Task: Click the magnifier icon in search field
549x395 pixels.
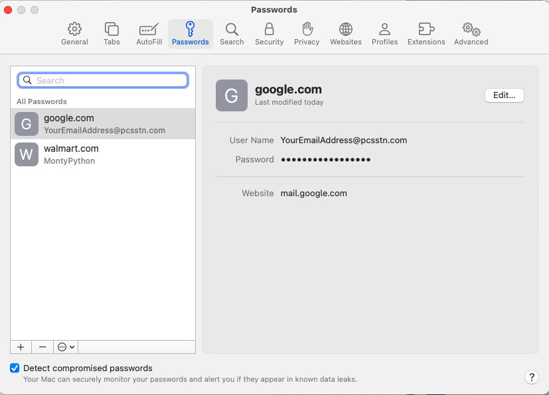Action: [x=27, y=80]
